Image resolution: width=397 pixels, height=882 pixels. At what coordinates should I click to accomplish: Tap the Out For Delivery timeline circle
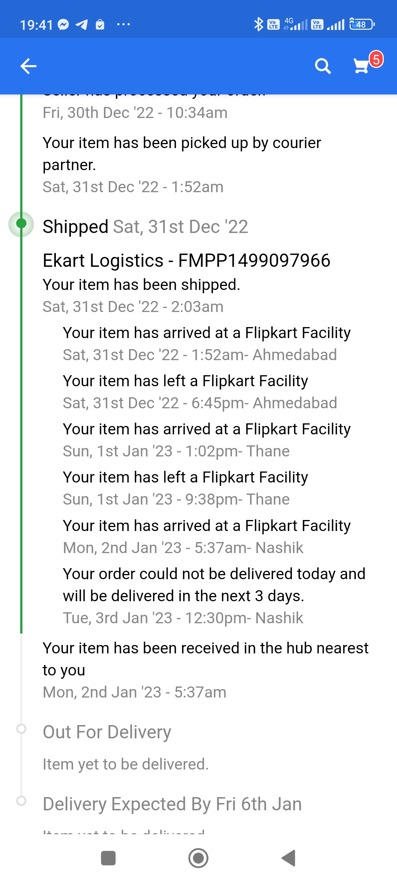[x=21, y=728]
